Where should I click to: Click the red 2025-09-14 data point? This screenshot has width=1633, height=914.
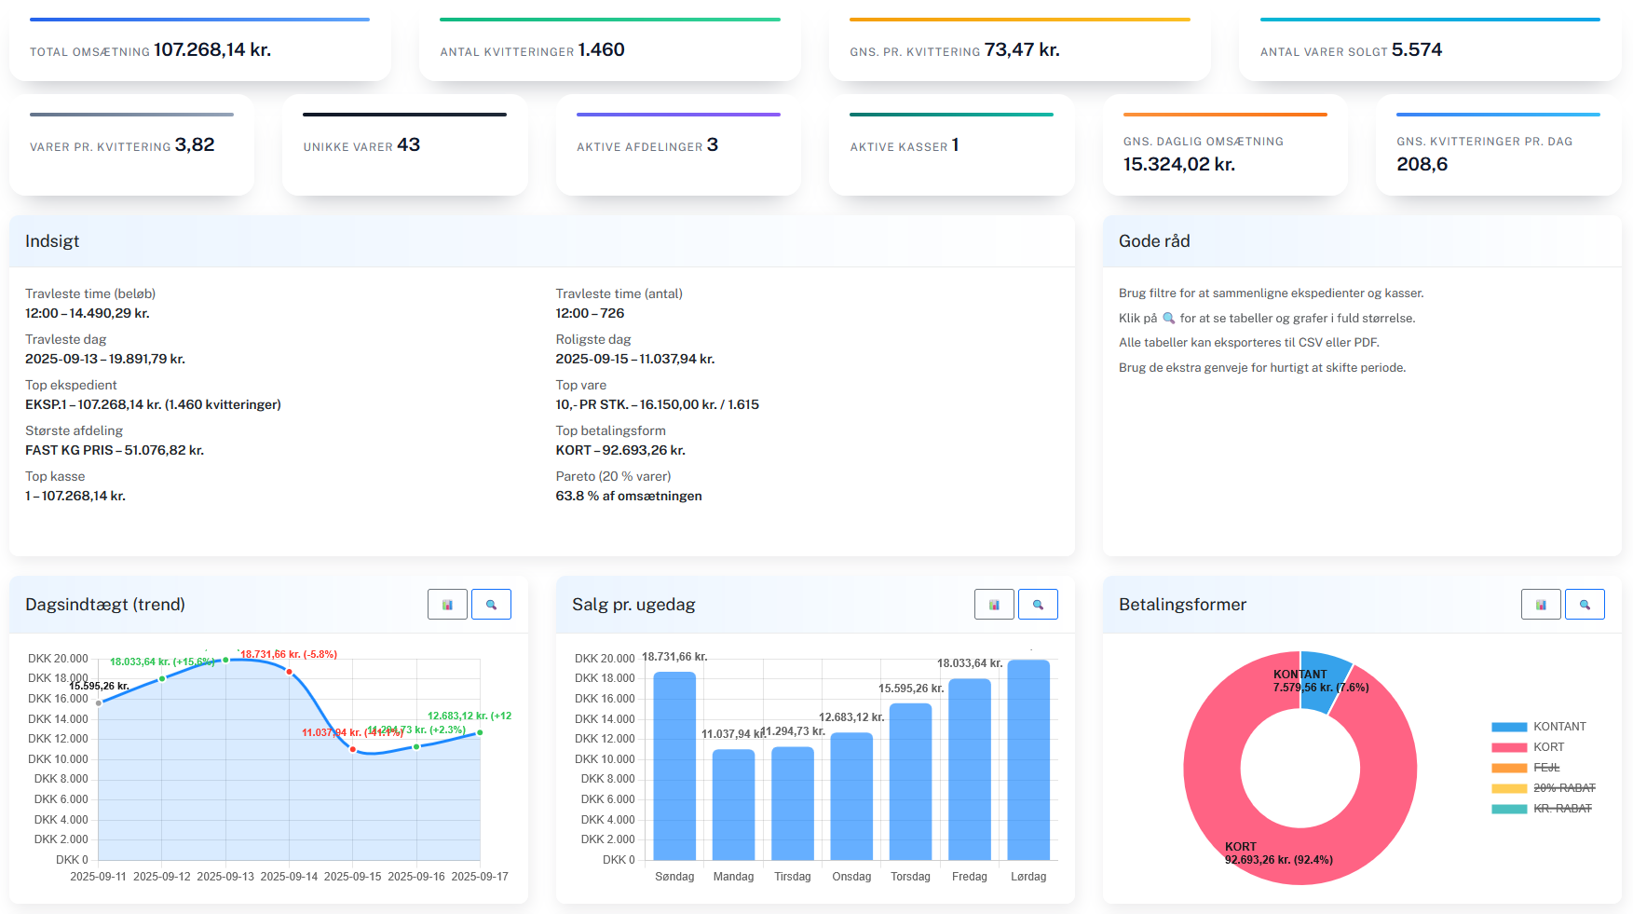[290, 672]
